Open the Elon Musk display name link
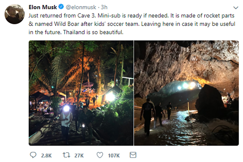This screenshot has height=162, width=243. (x=42, y=7)
